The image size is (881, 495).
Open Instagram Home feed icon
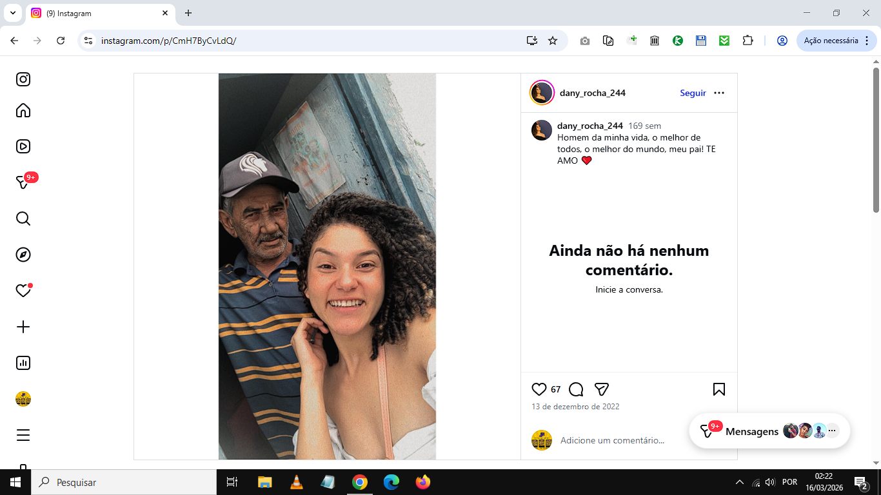pos(23,110)
